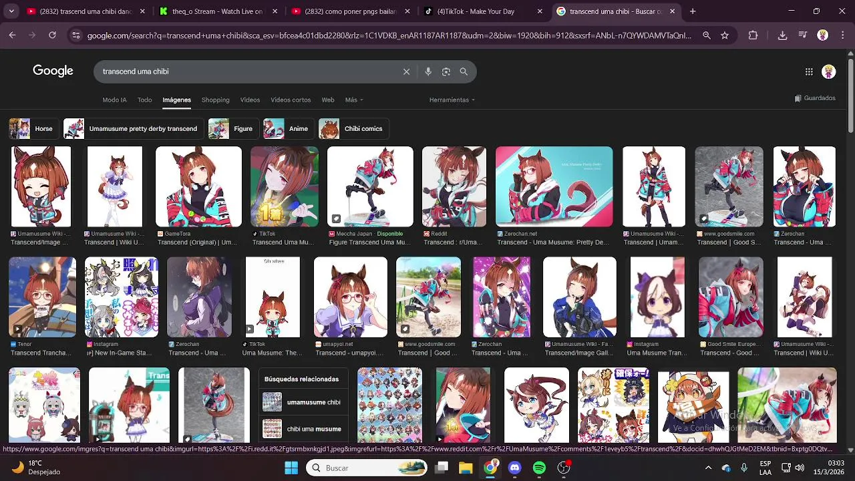Screen dimensions: 855x481
Task: Expand the Más search filter dropdown
Action: click(x=354, y=100)
